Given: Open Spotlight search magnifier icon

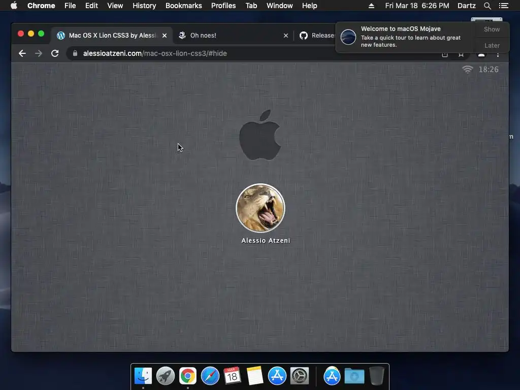Looking at the screenshot, I should (487, 6).
